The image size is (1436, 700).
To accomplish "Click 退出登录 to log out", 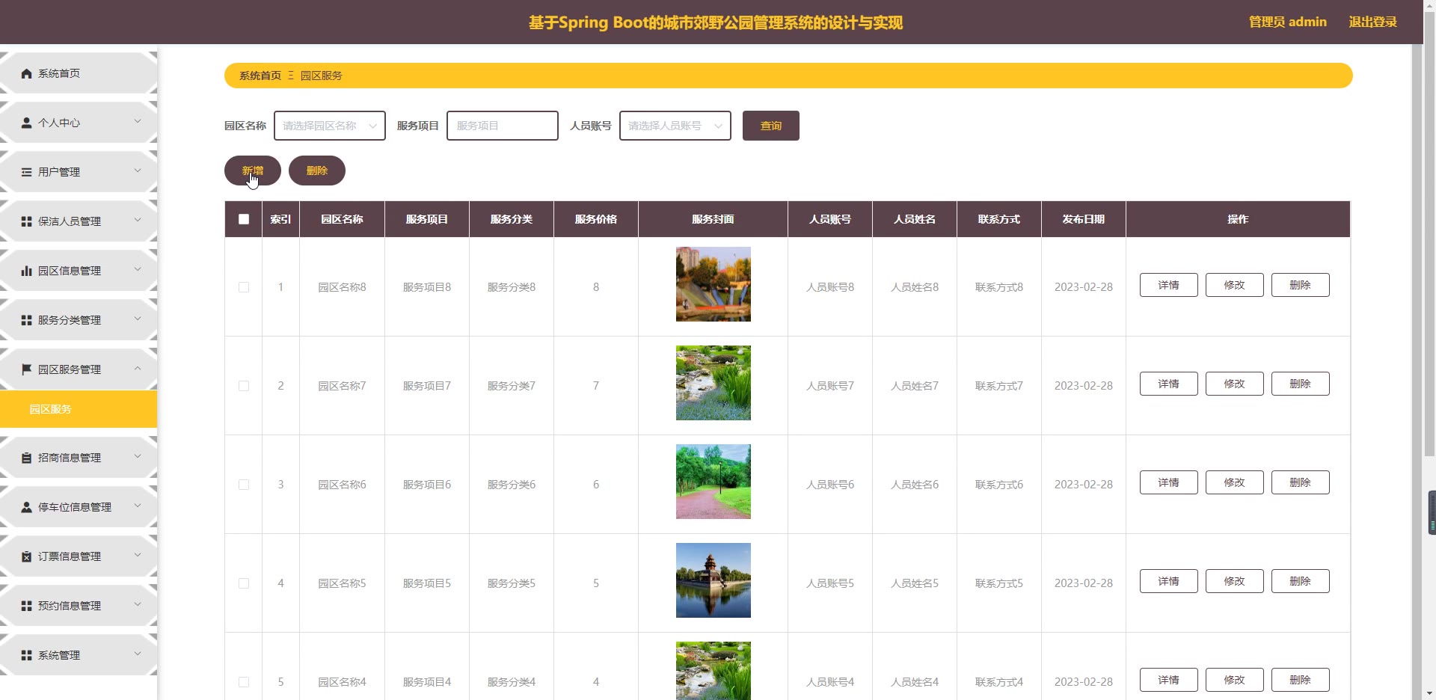I will tap(1372, 22).
